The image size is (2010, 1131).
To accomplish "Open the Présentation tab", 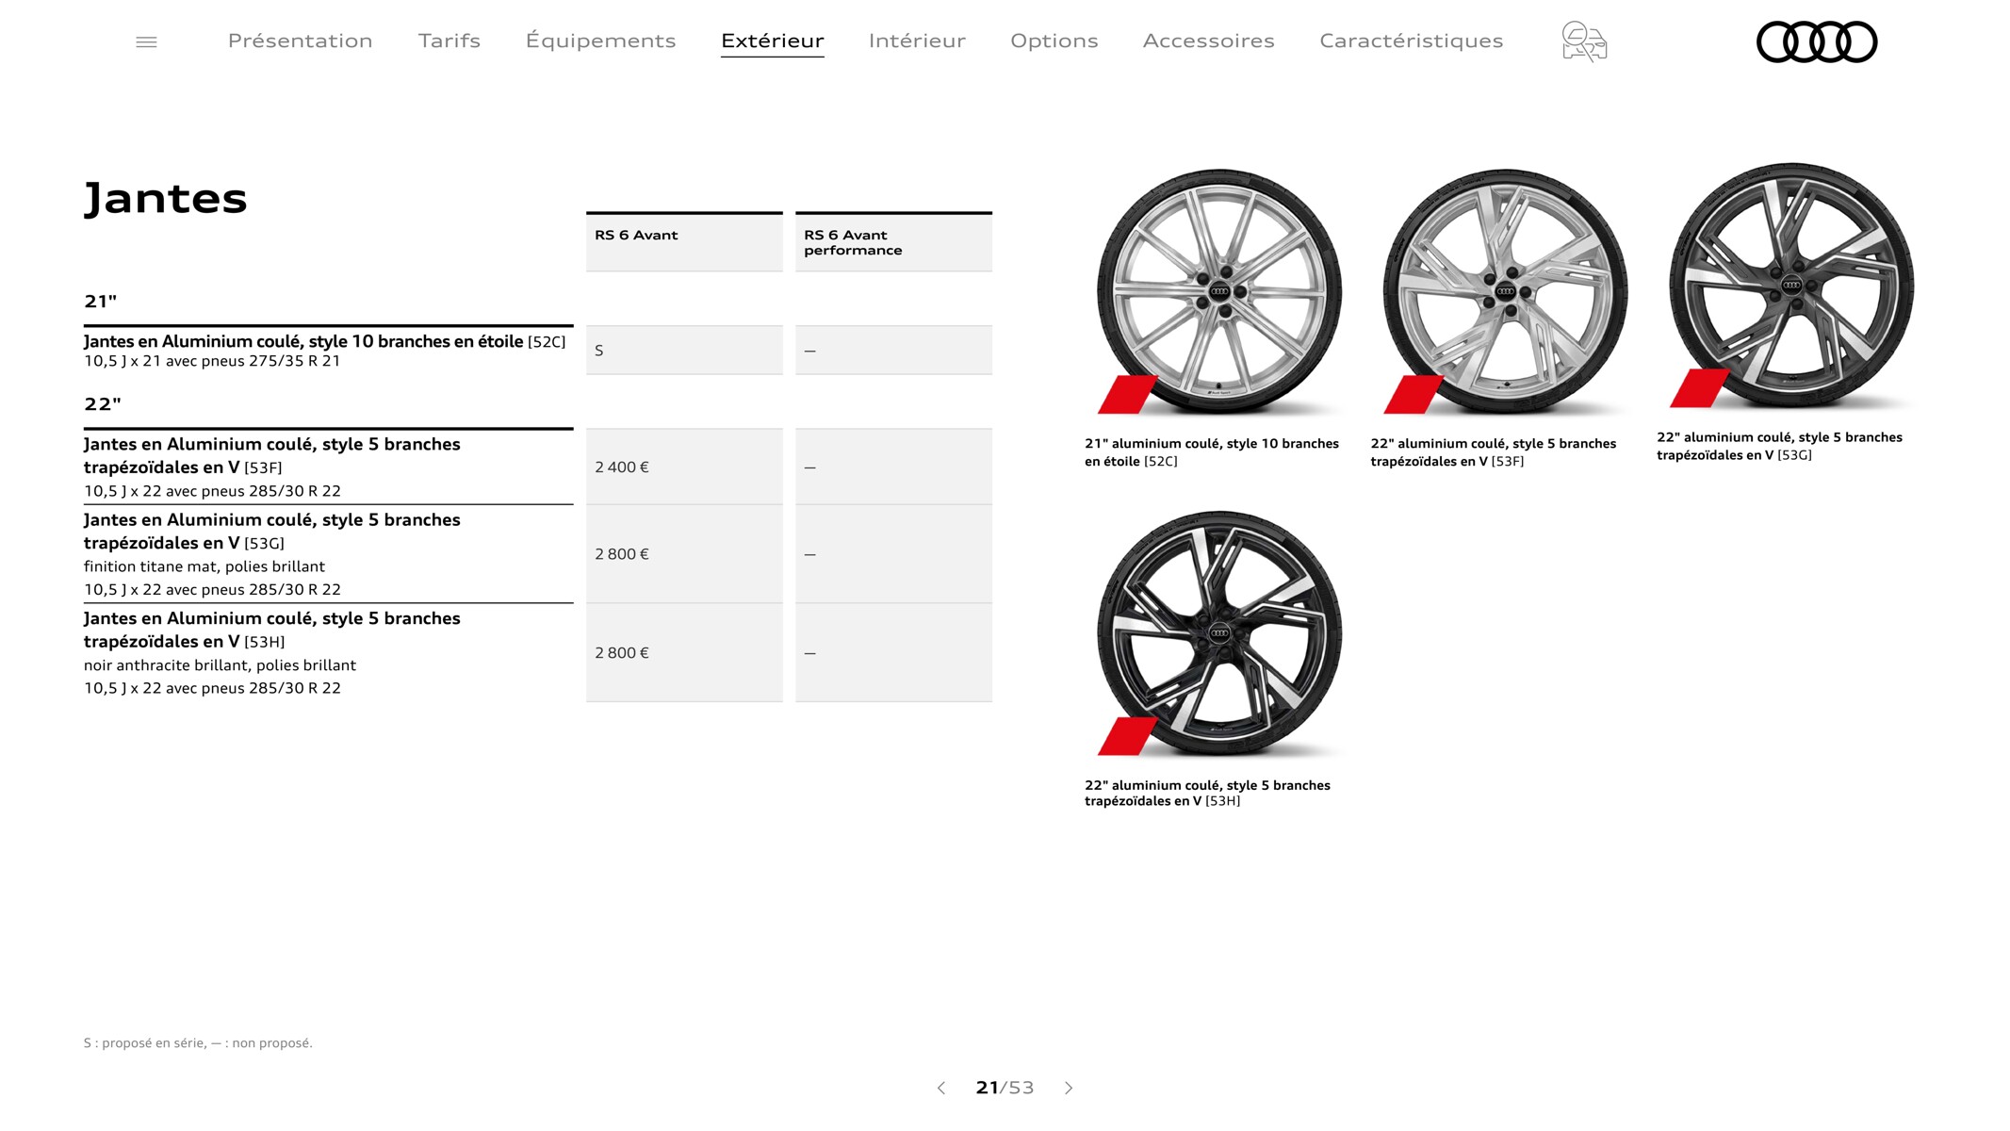I will [301, 41].
